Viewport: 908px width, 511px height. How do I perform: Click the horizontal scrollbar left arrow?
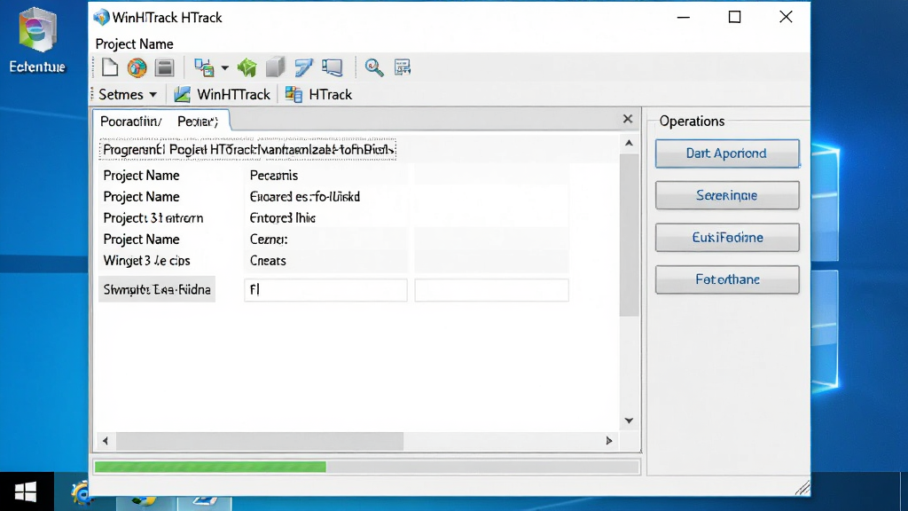pos(105,441)
